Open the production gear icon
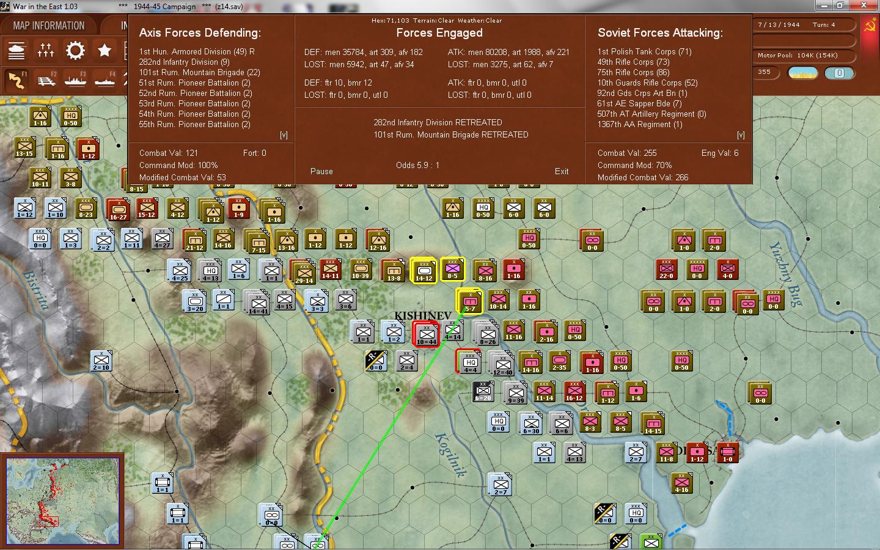 [75, 50]
